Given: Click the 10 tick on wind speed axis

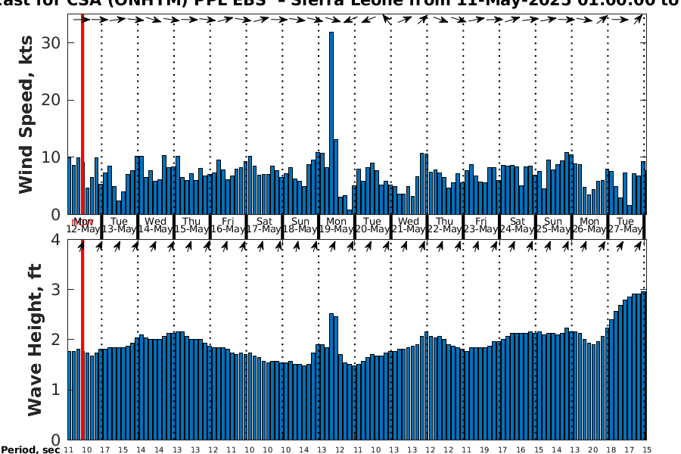Looking at the screenshot, I should (51, 157).
